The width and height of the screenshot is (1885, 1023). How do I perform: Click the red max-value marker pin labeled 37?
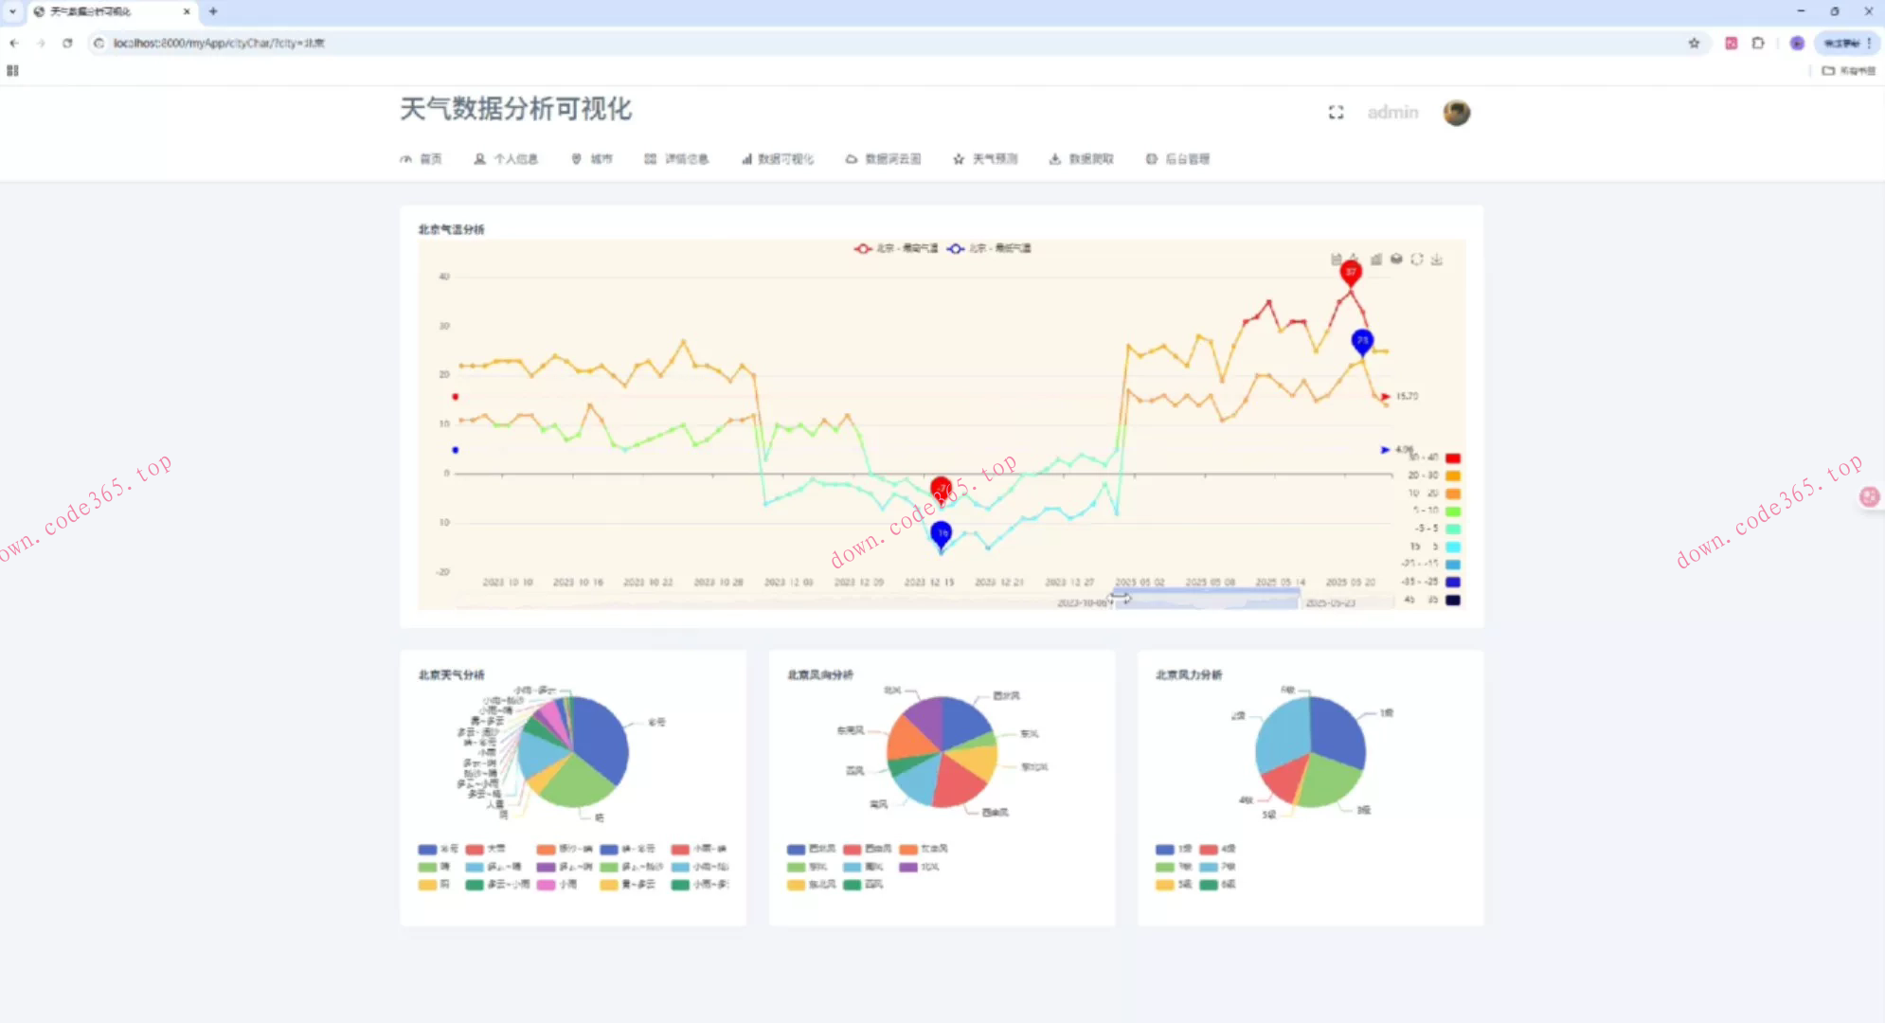coord(1350,272)
